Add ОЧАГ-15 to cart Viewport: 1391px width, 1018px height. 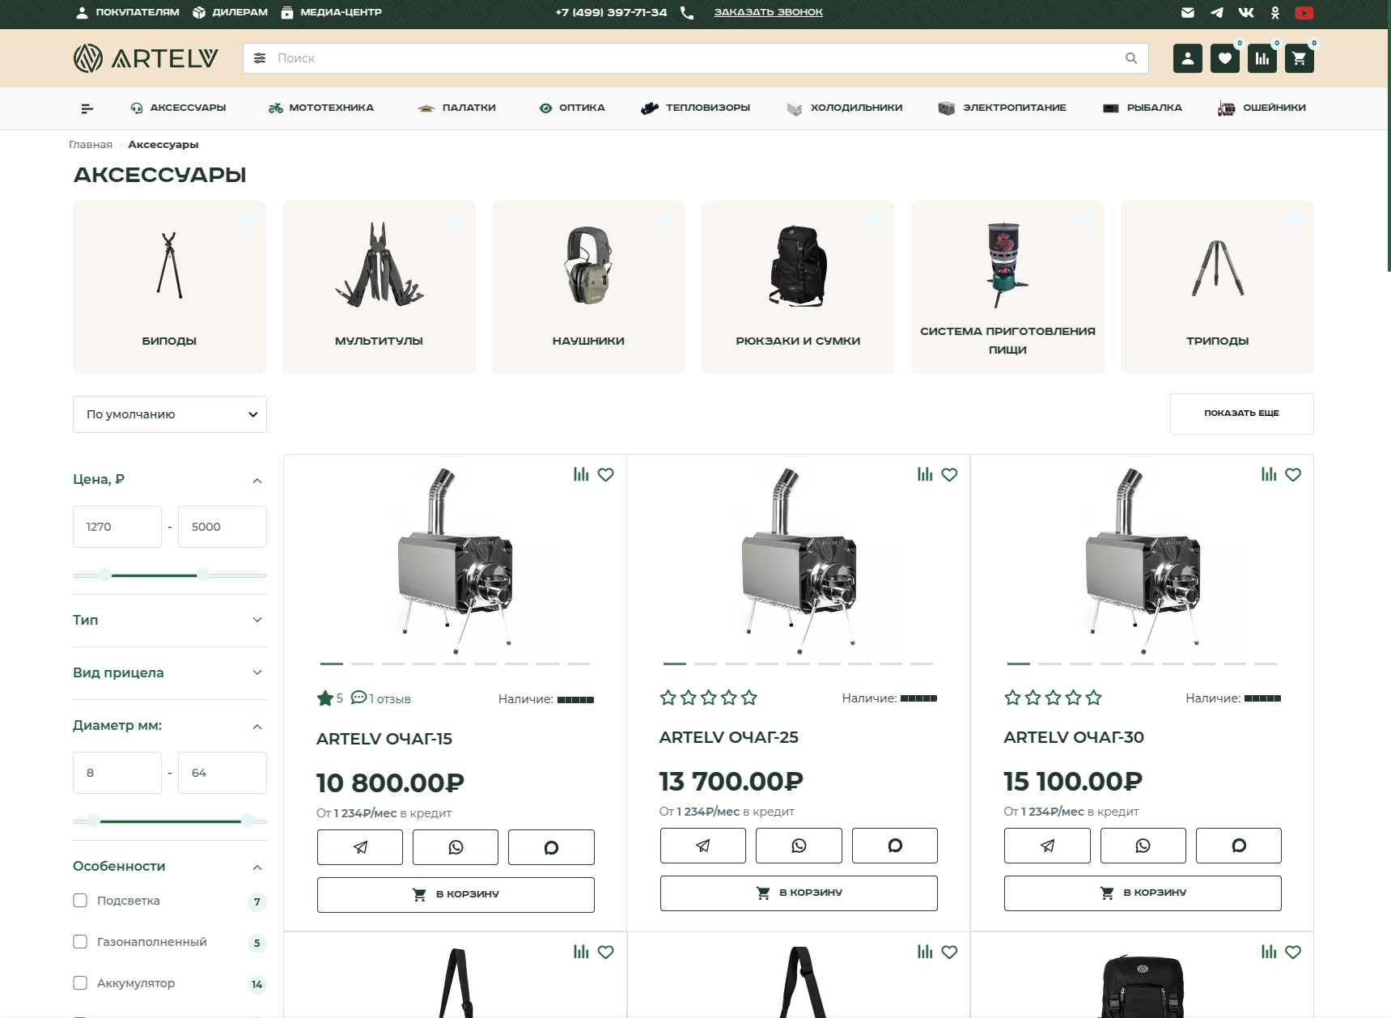(x=456, y=894)
